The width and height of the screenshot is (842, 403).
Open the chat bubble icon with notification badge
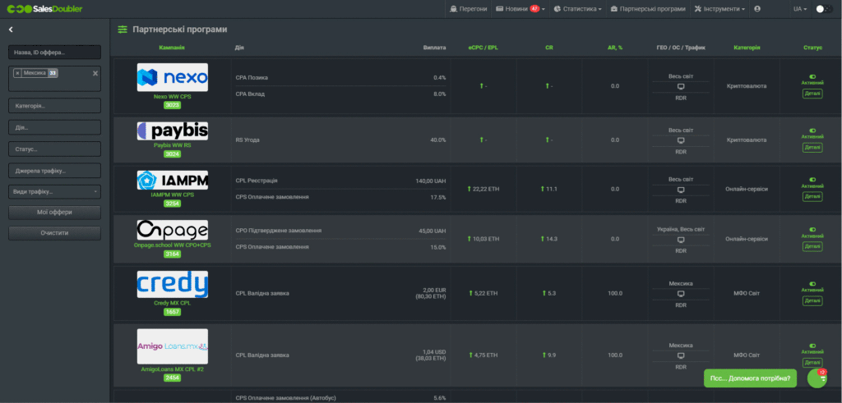click(817, 378)
